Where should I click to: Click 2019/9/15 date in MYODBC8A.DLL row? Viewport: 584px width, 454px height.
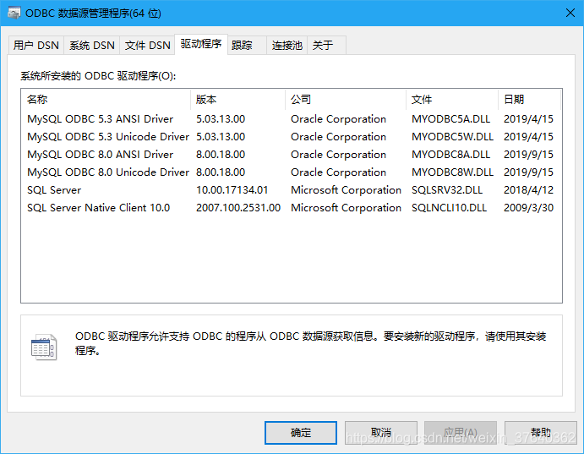click(x=528, y=155)
